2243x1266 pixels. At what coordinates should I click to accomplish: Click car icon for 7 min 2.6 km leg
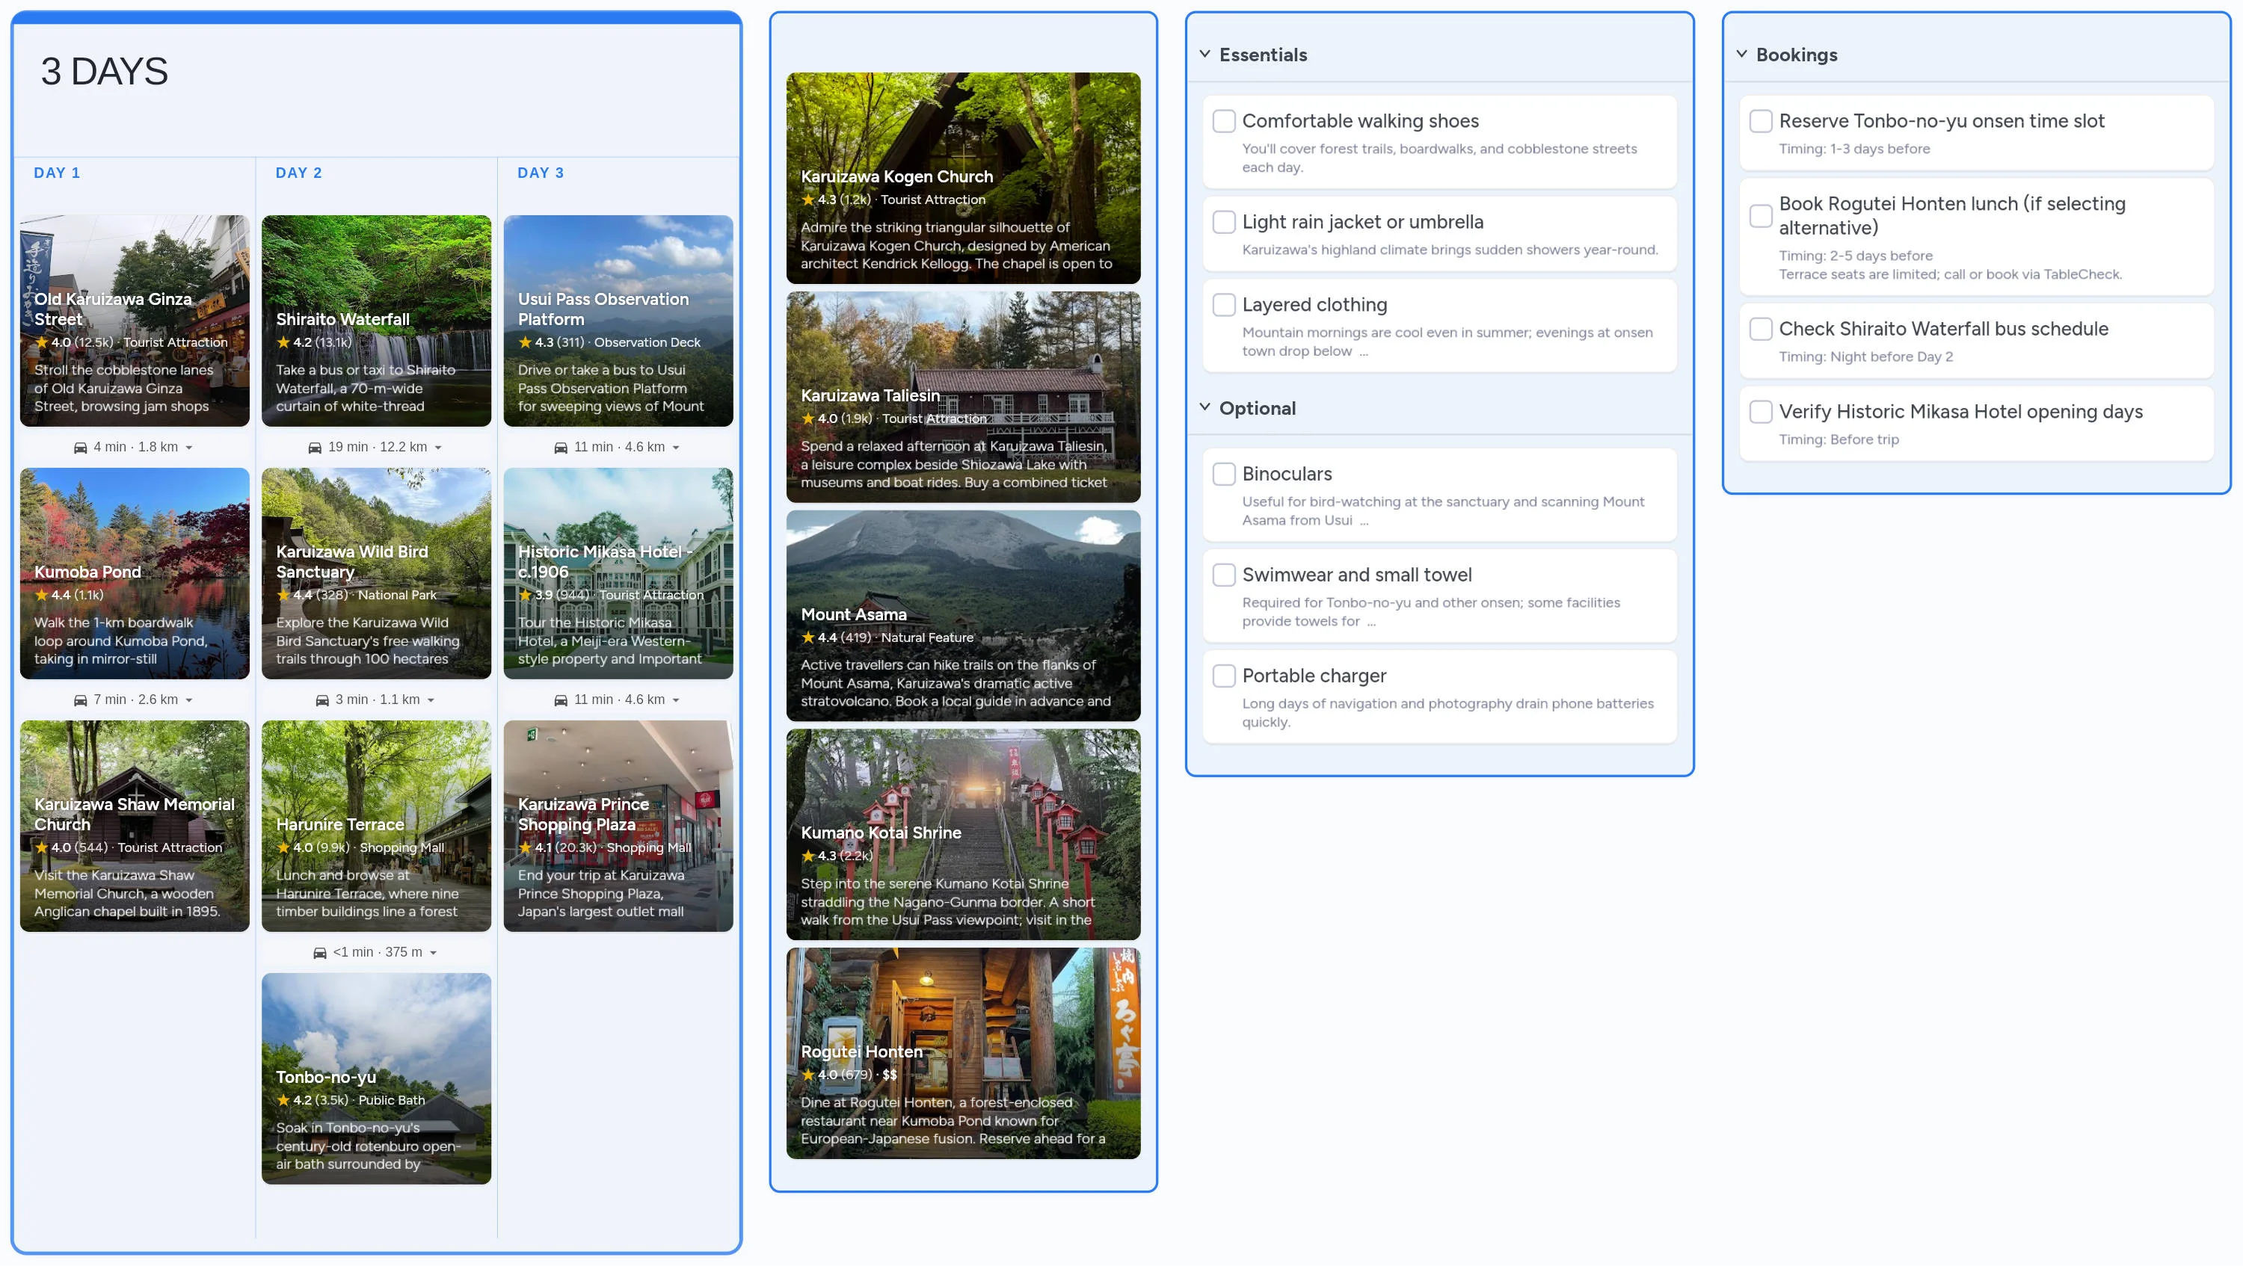tap(80, 700)
